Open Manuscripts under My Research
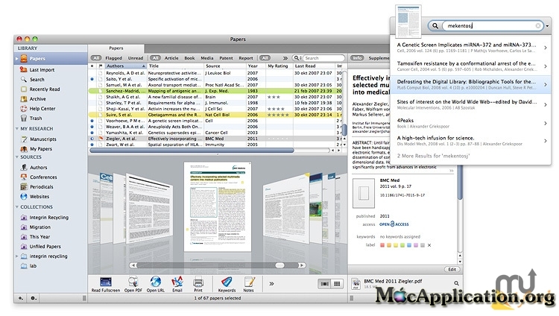 pos(42,139)
